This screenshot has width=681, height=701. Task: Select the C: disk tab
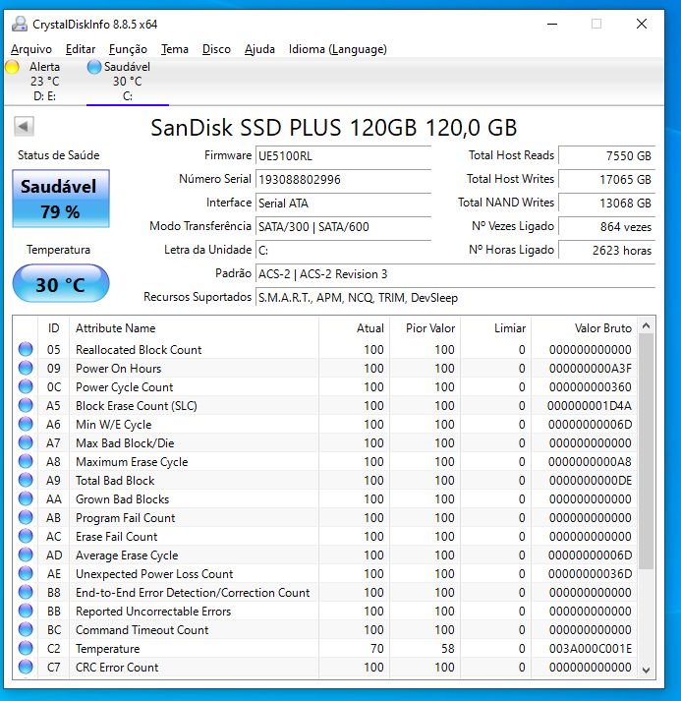pos(128,82)
